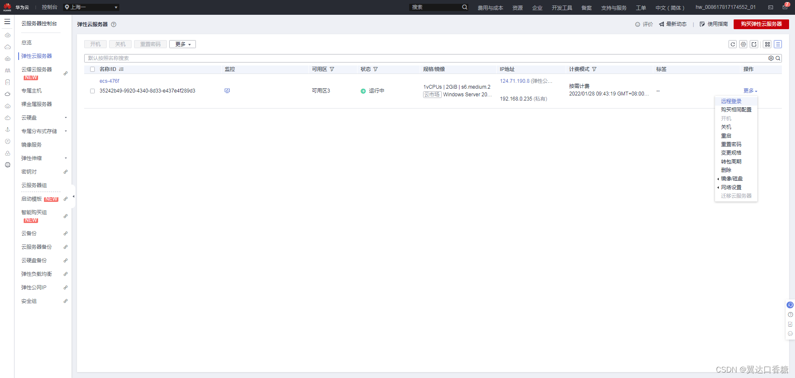Open 费用与成本 in the top menu
This screenshot has width=795, height=378.
tap(490, 8)
